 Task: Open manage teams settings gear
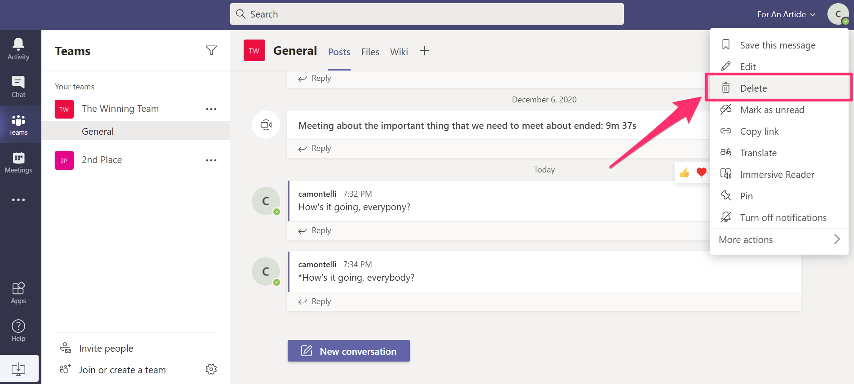(x=211, y=369)
